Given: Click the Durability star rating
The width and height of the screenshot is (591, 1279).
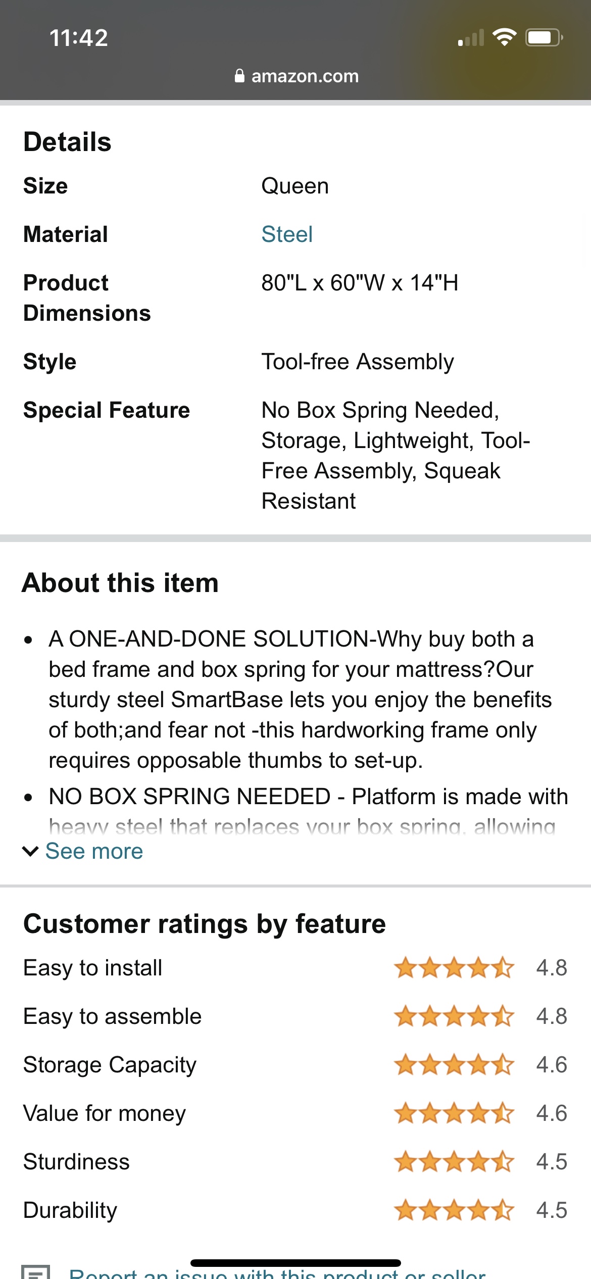Looking at the screenshot, I should (454, 1210).
